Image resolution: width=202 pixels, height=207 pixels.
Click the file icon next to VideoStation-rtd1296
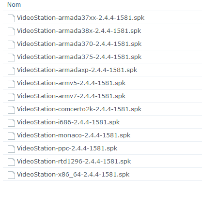coord(11,162)
